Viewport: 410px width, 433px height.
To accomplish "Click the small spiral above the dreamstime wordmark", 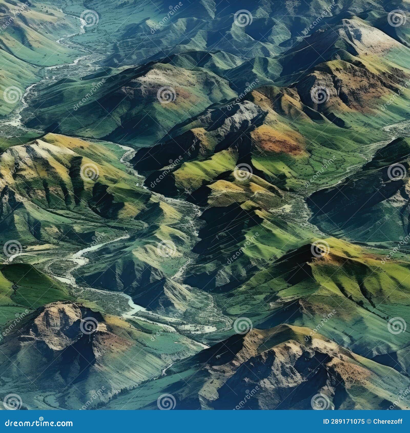I will coord(41,418).
